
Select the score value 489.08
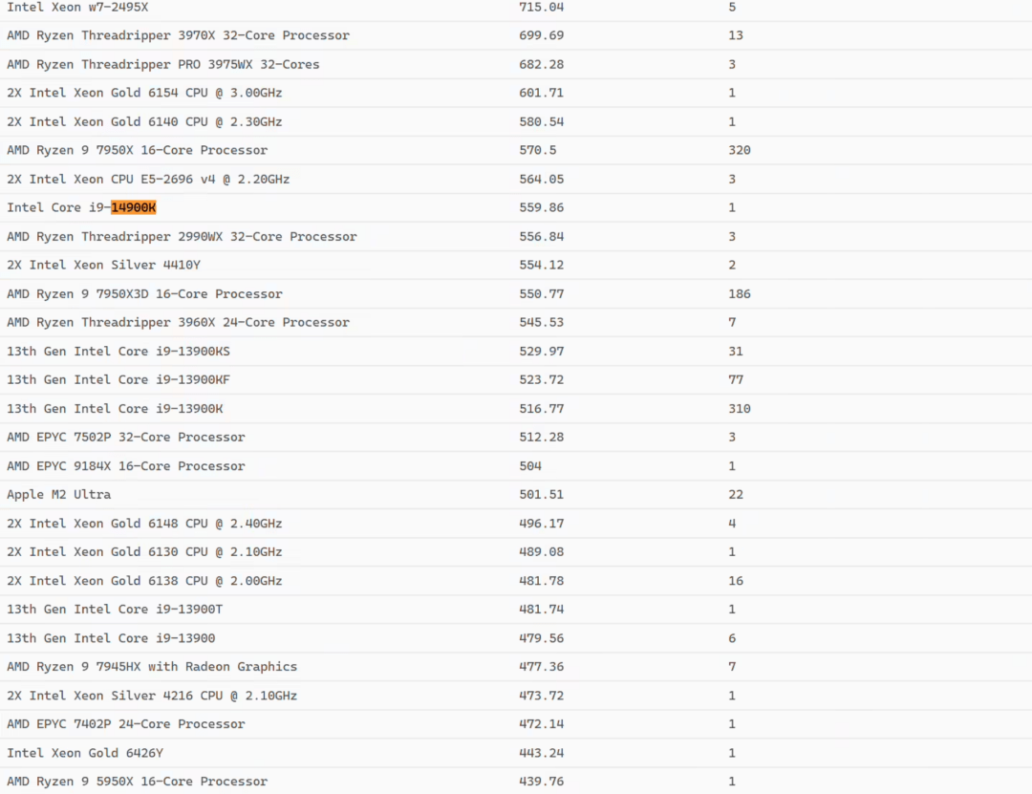pos(542,551)
